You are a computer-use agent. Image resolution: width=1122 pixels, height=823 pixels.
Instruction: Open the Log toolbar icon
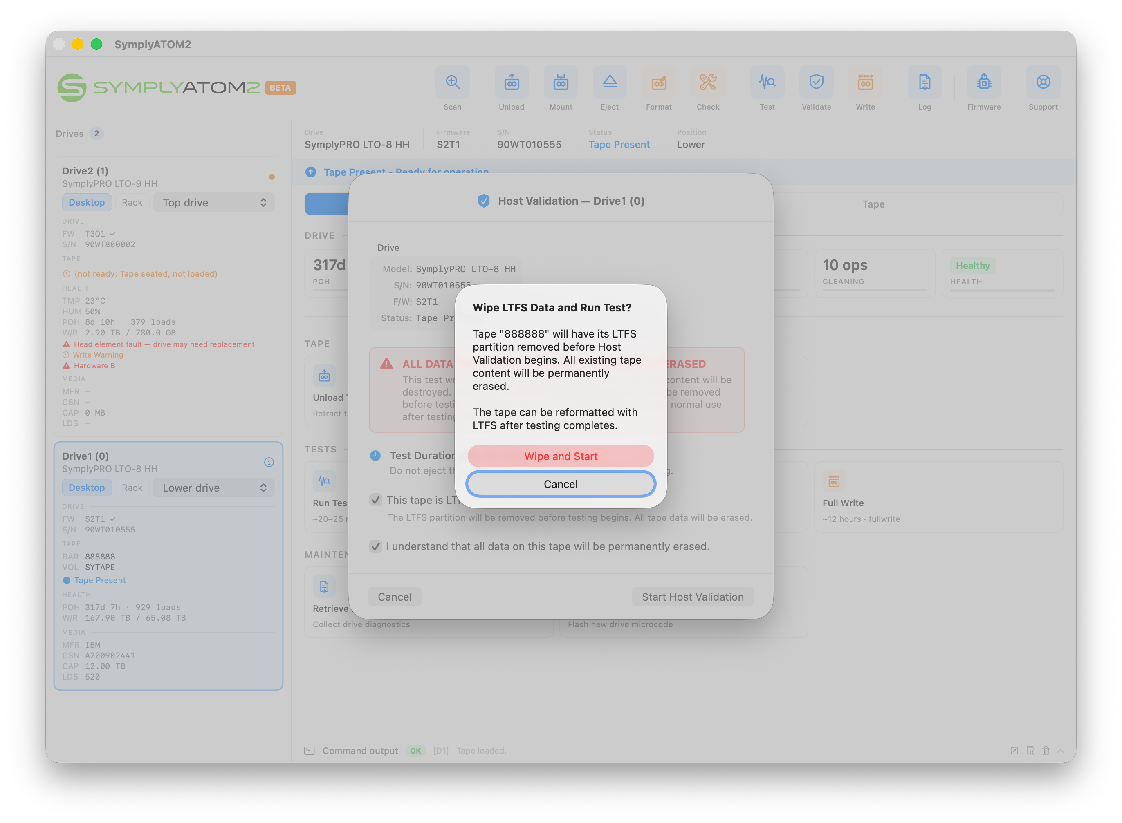(925, 82)
